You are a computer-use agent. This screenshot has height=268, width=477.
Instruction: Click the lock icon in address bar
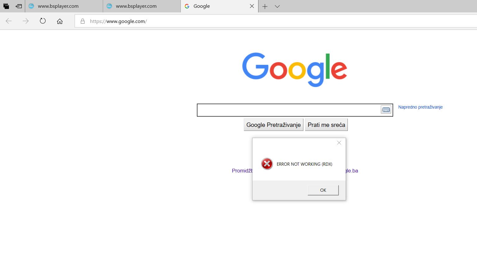83,21
